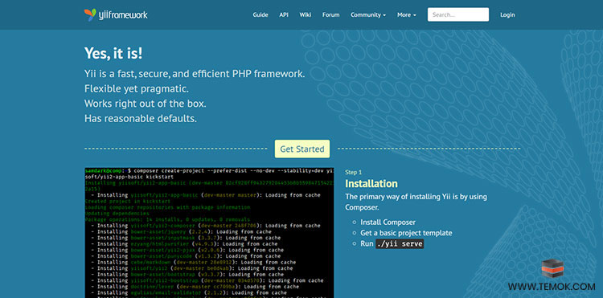
Task: Expand the More dropdown menu
Action: (407, 15)
